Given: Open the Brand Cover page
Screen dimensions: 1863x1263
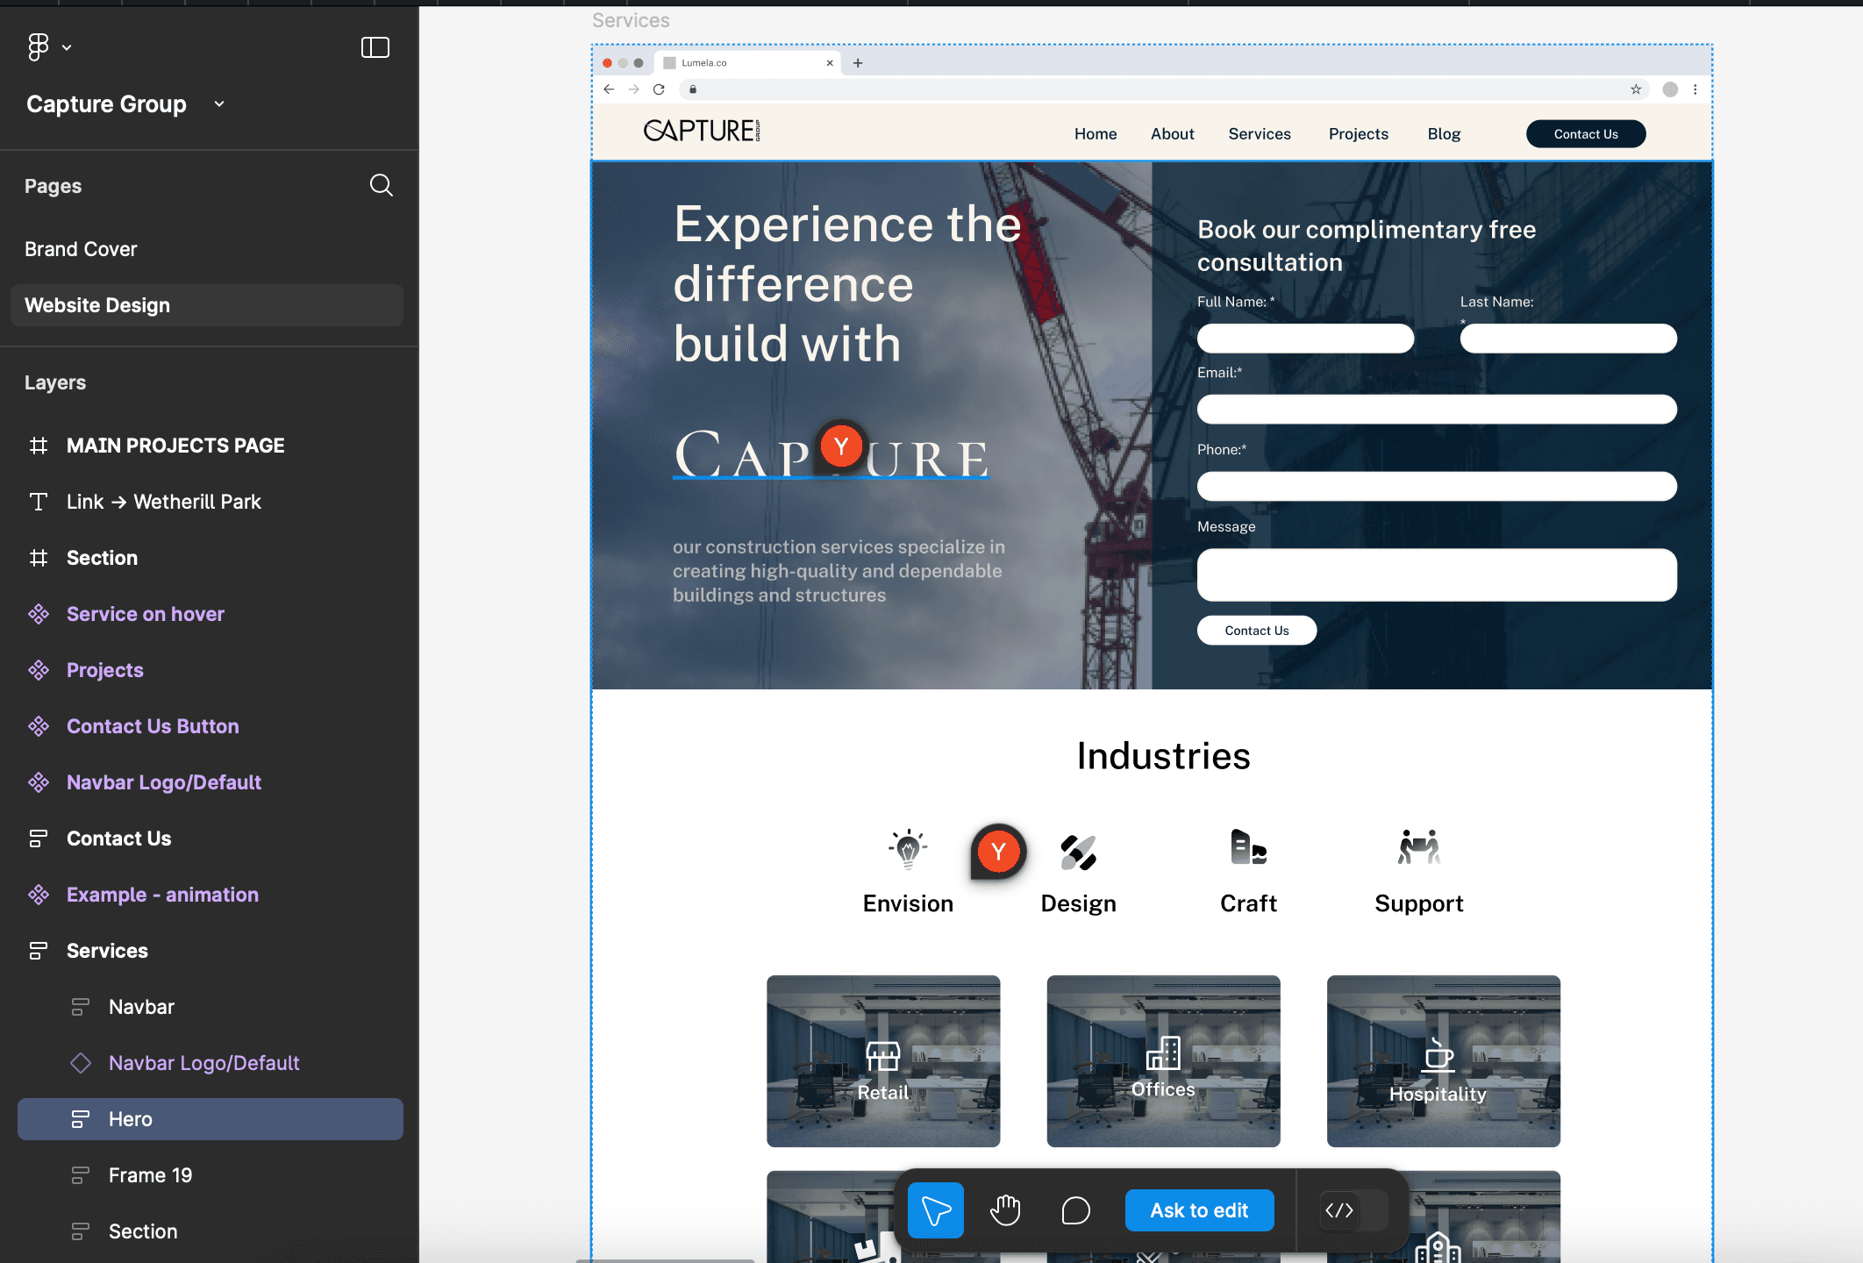Looking at the screenshot, I should pos(81,249).
